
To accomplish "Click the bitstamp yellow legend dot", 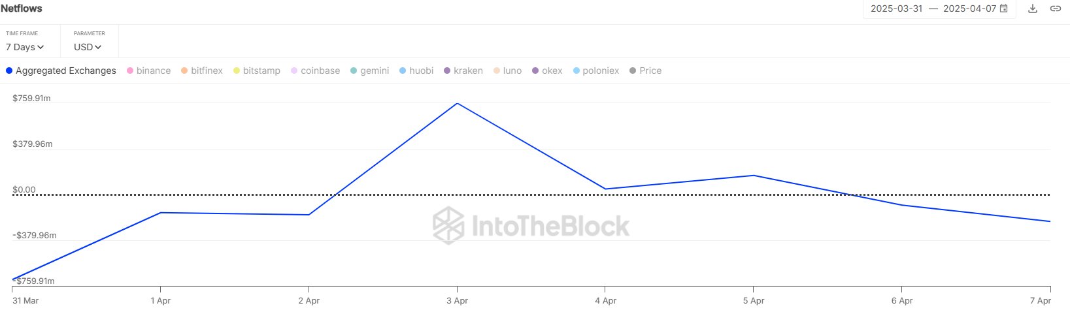I will [237, 71].
